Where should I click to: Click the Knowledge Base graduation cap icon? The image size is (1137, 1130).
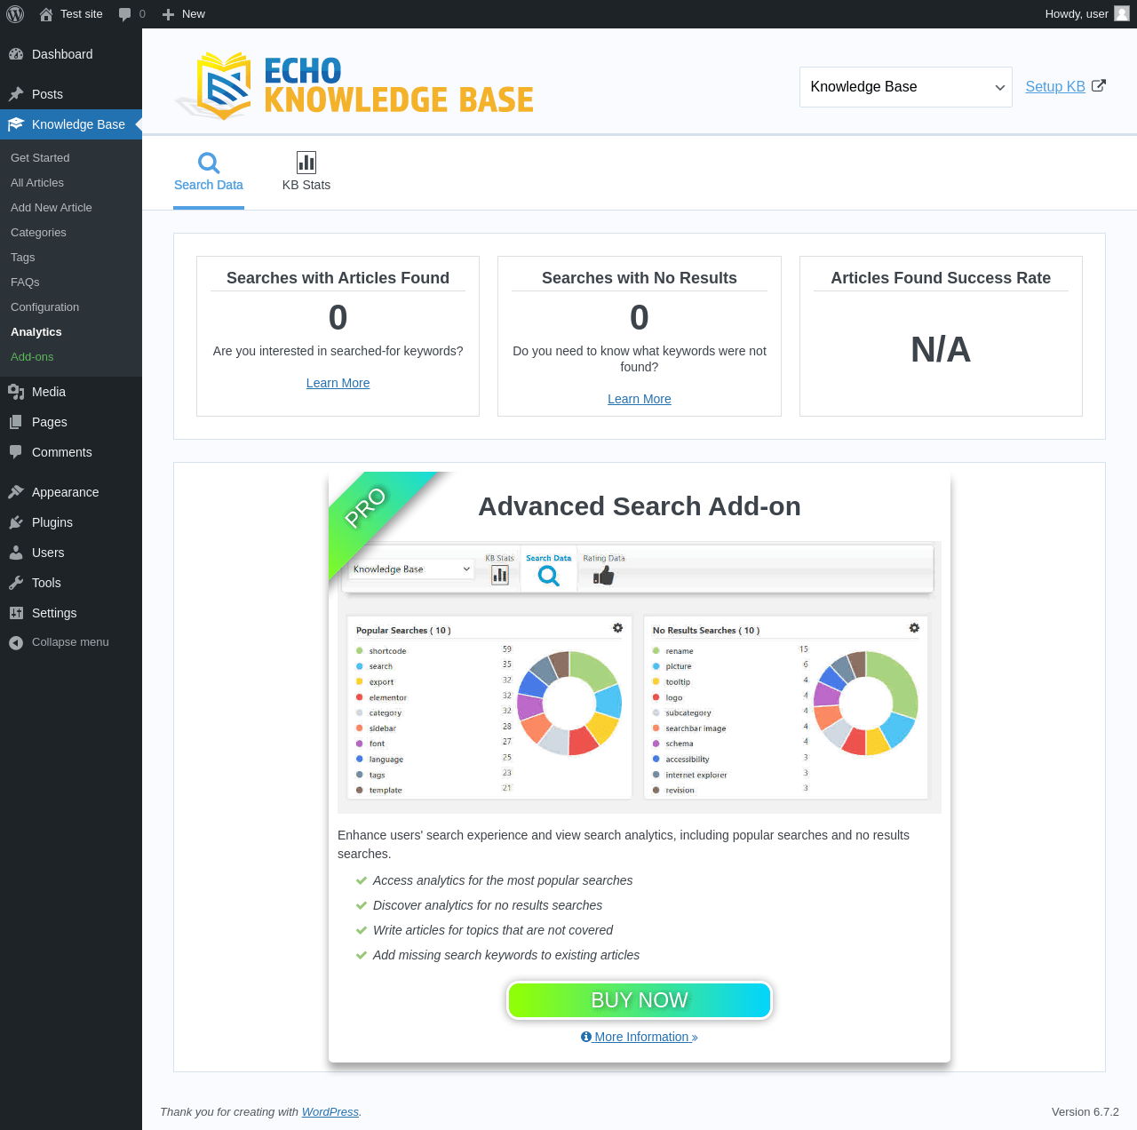[x=16, y=124]
